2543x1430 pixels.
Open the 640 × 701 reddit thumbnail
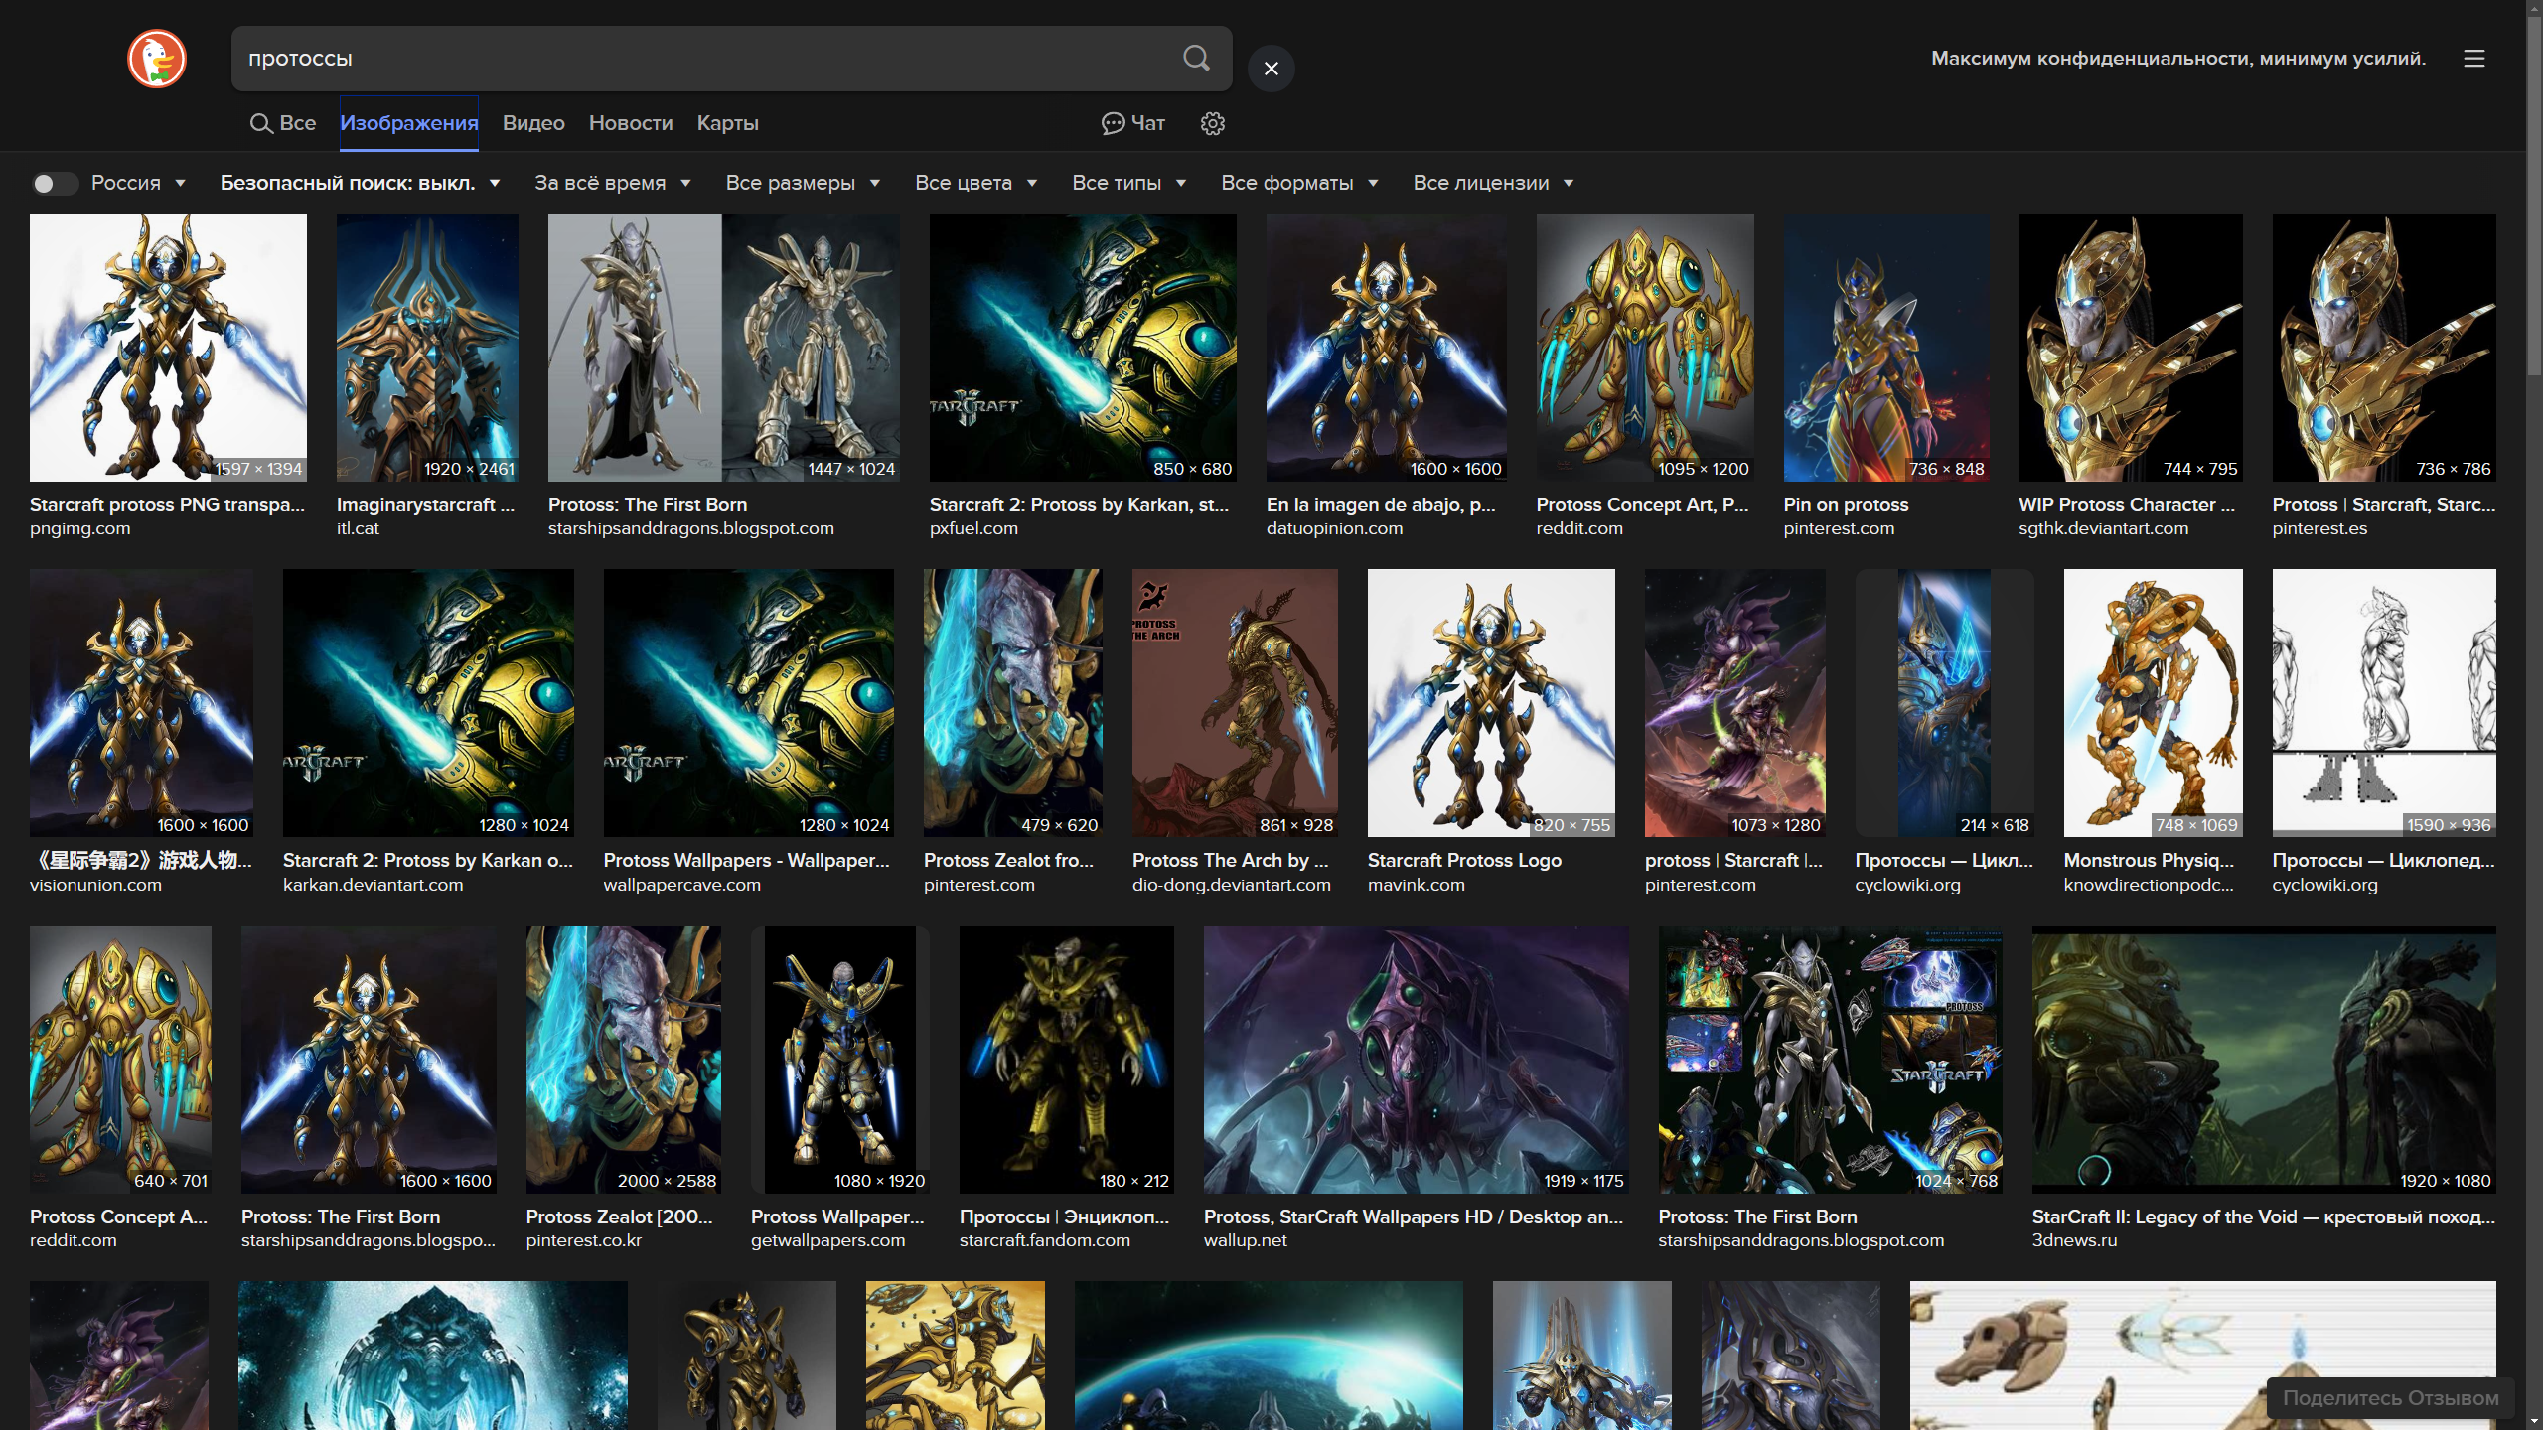pos(120,1060)
